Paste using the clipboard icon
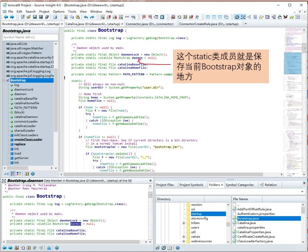 pyautogui.click(x=78, y=17)
